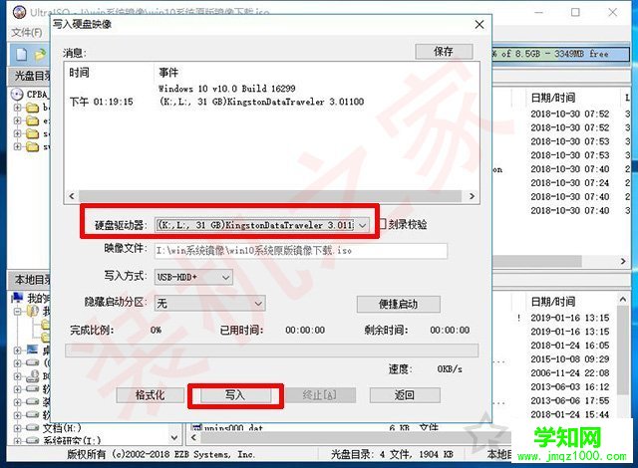This screenshot has width=638, height=468.
Task: Select the row dated 2006-11-24 22:08
Action: click(569, 373)
